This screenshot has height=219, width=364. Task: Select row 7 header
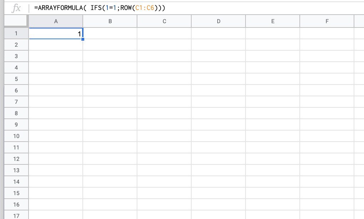click(x=16, y=102)
